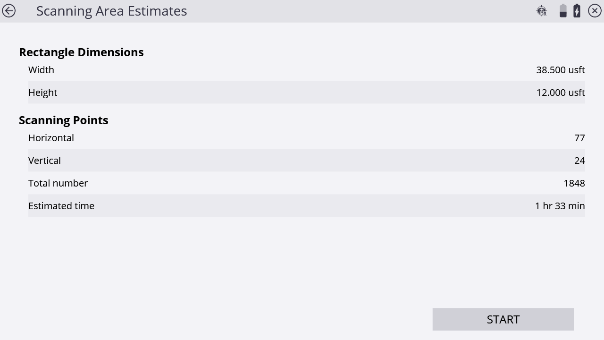Check the half-full instrument battery icon

point(563,10)
